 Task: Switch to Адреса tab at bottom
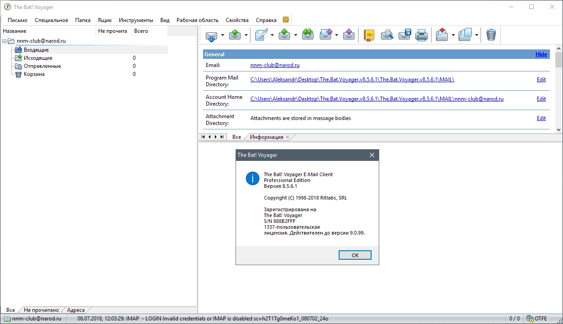click(x=76, y=310)
